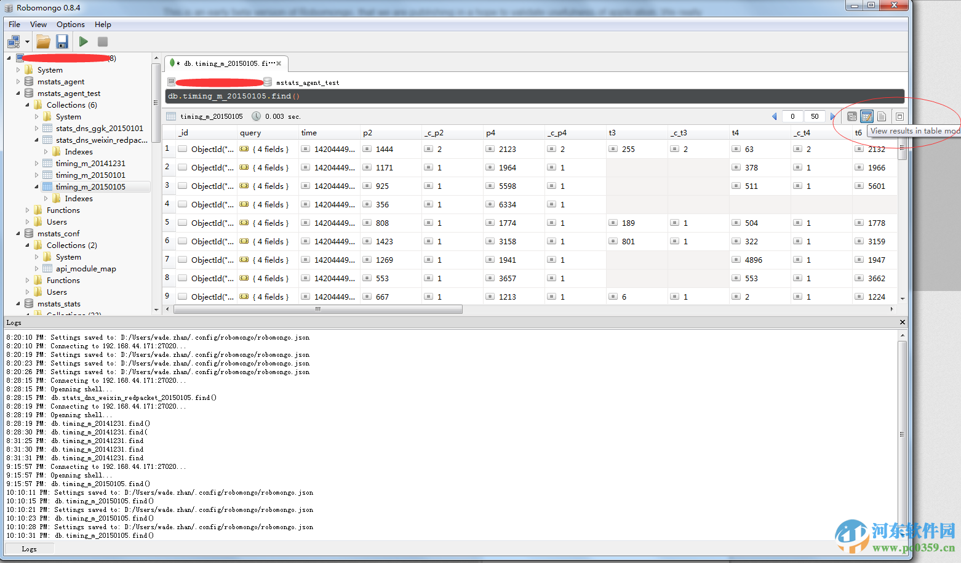This screenshot has height=563, width=961.
Task: Tick the checkbox on result row 5
Action: pyautogui.click(x=182, y=222)
